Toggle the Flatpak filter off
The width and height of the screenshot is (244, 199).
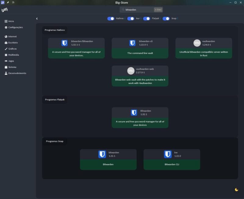tap(147, 19)
